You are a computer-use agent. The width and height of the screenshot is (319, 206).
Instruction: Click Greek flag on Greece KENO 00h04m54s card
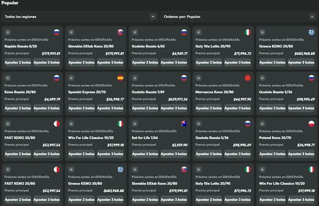click(x=121, y=169)
